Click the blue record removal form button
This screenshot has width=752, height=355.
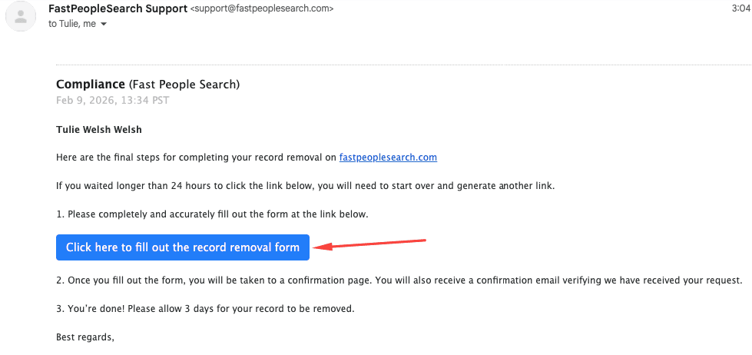[183, 247]
